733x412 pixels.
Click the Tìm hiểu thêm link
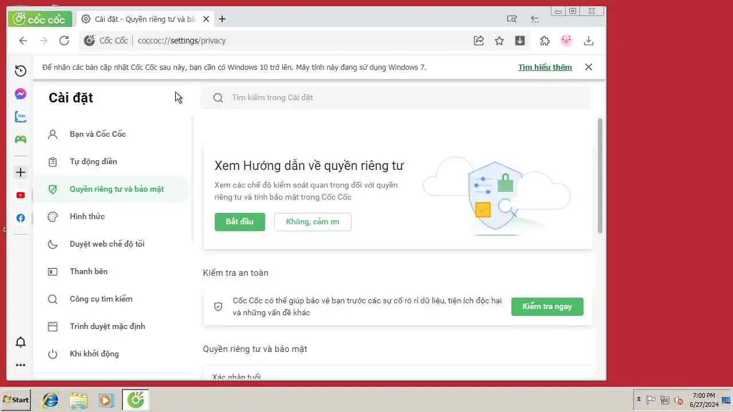click(545, 67)
